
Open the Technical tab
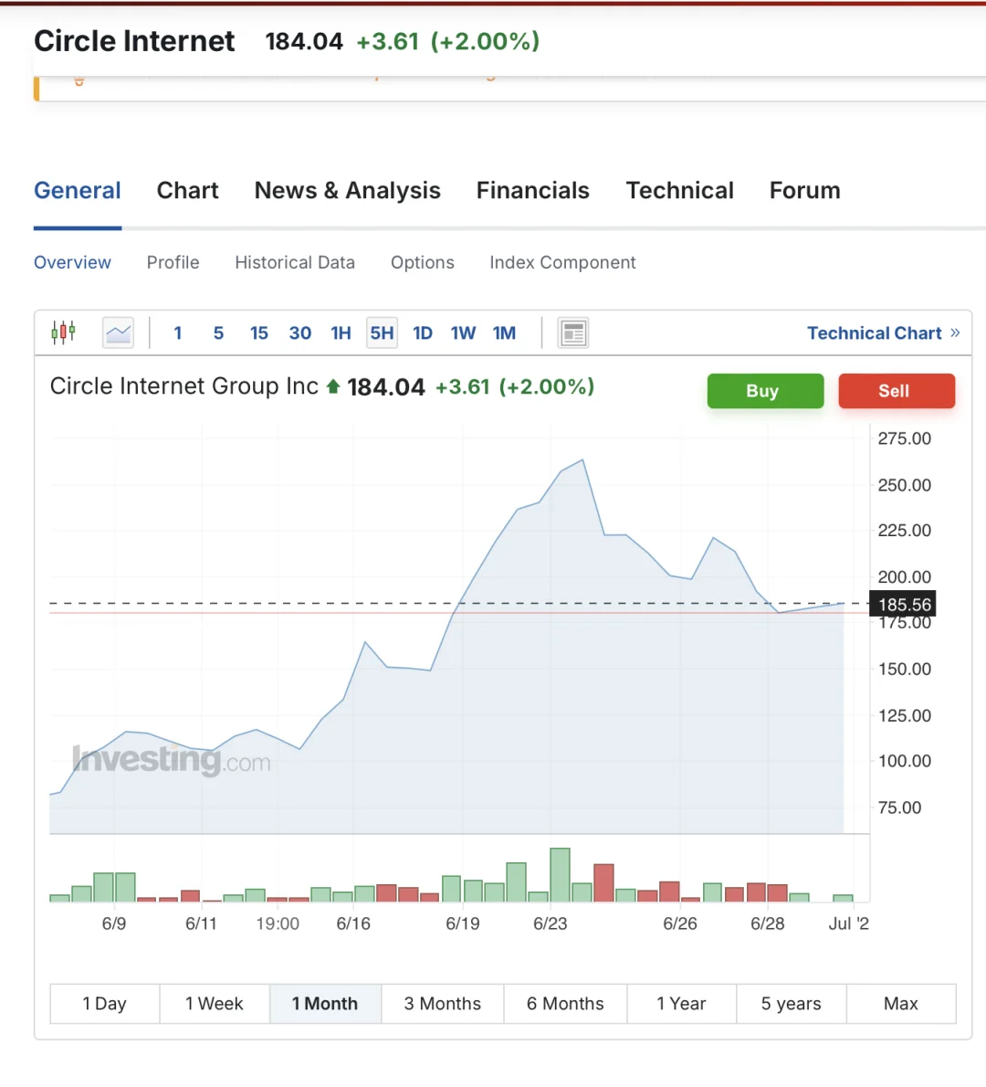679,191
